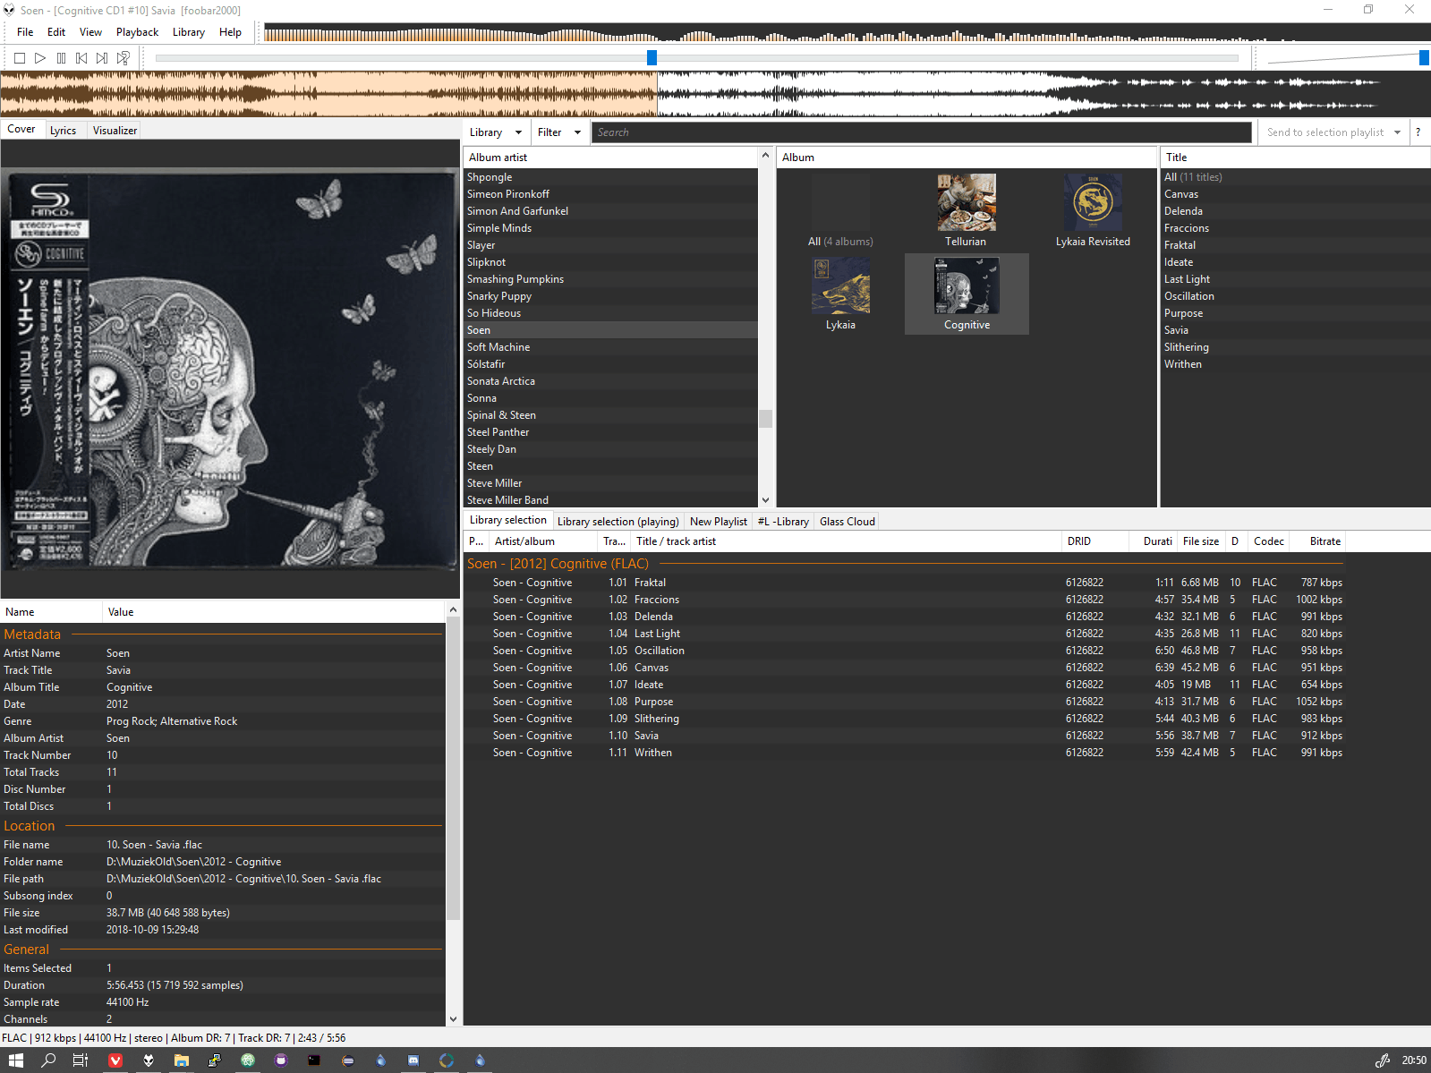The height and width of the screenshot is (1073, 1431).
Task: Sort by the Album artist column header
Action: click(x=610, y=158)
